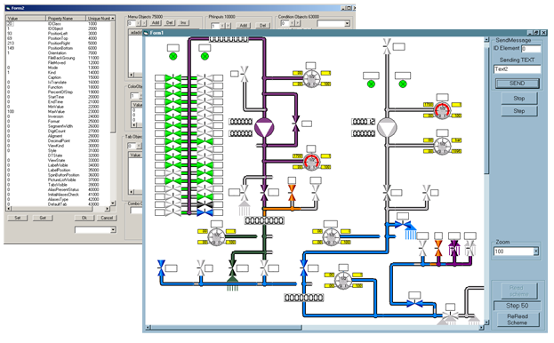Click the leftmost green indicator lamp at top
The image size is (554, 343).
pos(173,56)
